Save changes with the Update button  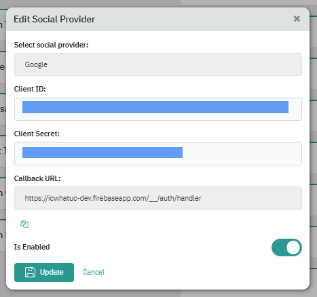(44, 273)
